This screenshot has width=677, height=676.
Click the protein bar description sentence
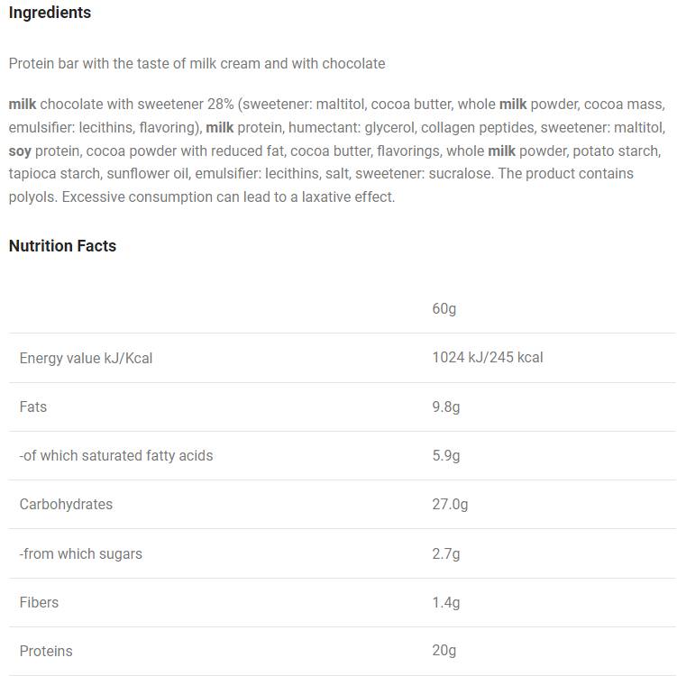click(197, 64)
